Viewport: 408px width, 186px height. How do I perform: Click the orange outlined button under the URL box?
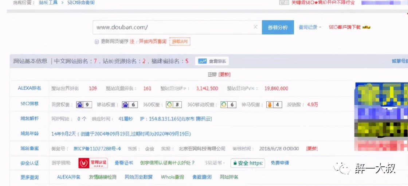[180, 41]
